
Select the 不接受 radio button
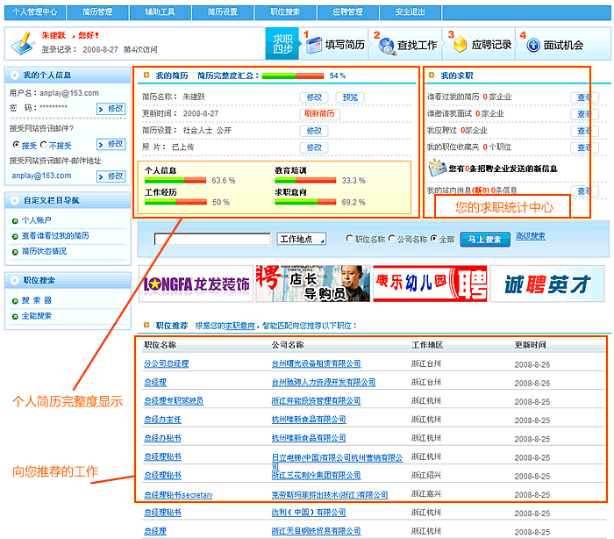46,146
